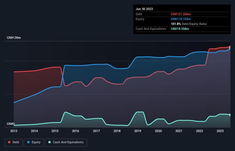Click the 2018 axis label
Image resolution: width=235 pixels, height=151 pixels.
click(x=117, y=131)
